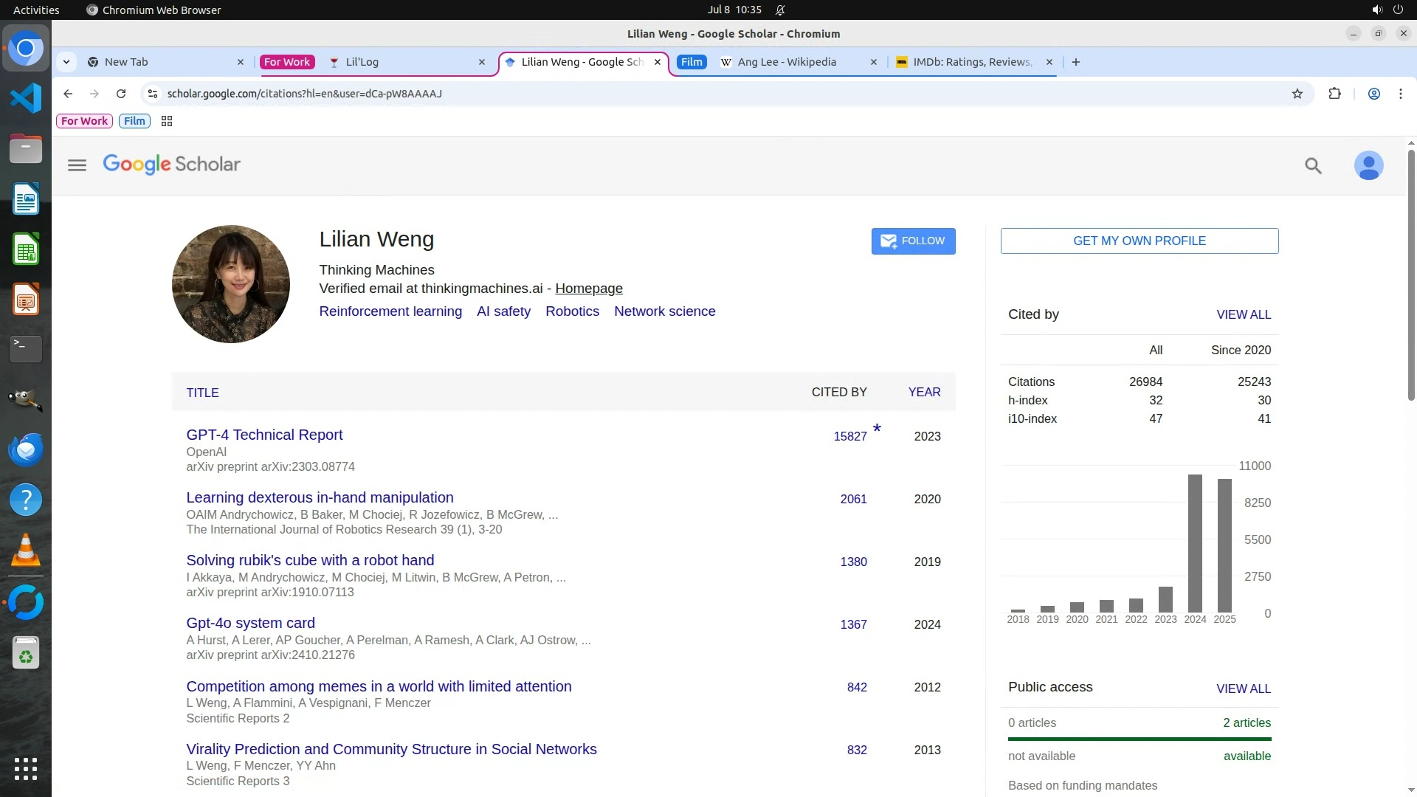Toggle the Film tab group label
Screen dimensions: 1417x797
(692, 62)
